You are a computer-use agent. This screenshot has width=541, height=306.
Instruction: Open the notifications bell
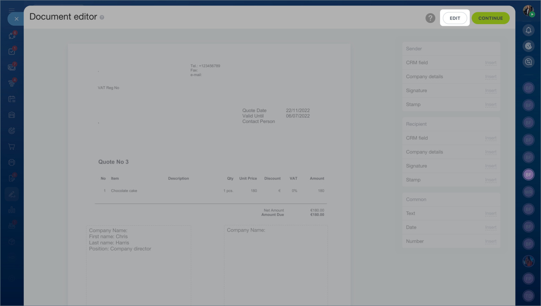528,30
